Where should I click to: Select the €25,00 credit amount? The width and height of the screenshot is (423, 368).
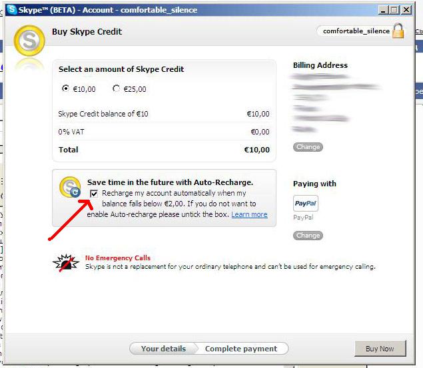117,89
